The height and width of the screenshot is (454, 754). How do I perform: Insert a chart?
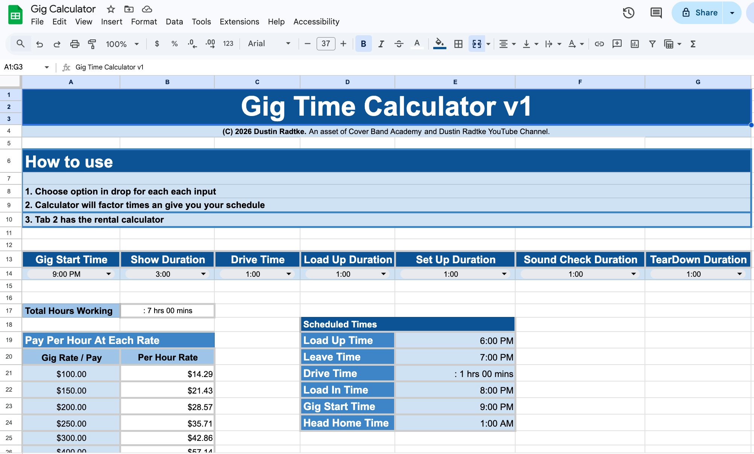(634, 44)
